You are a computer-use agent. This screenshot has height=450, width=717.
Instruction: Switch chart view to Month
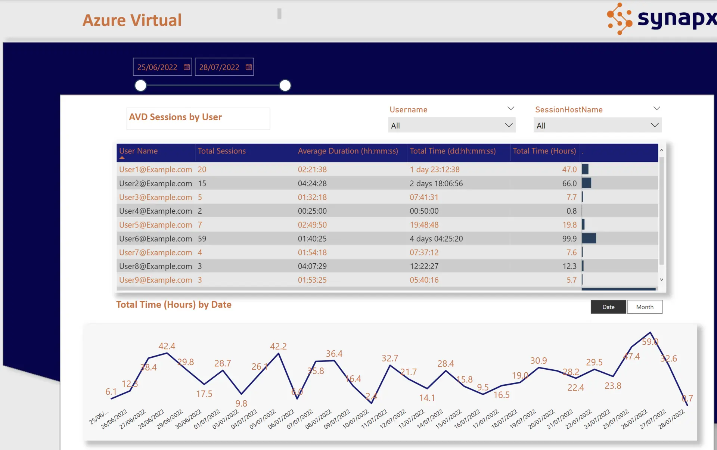coord(645,307)
